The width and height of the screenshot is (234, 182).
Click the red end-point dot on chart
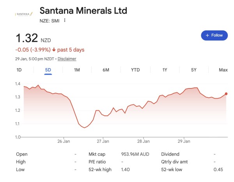coord(227,94)
